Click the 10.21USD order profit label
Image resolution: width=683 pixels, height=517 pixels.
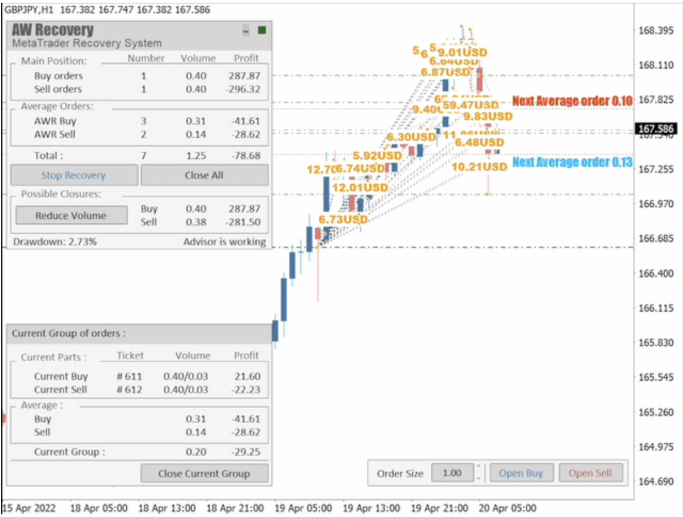tap(479, 167)
